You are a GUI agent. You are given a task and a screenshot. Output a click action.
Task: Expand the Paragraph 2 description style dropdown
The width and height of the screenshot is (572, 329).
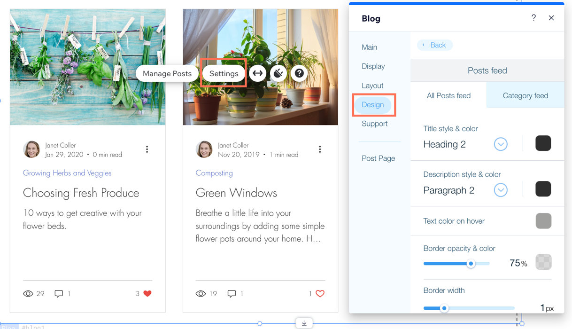click(501, 190)
